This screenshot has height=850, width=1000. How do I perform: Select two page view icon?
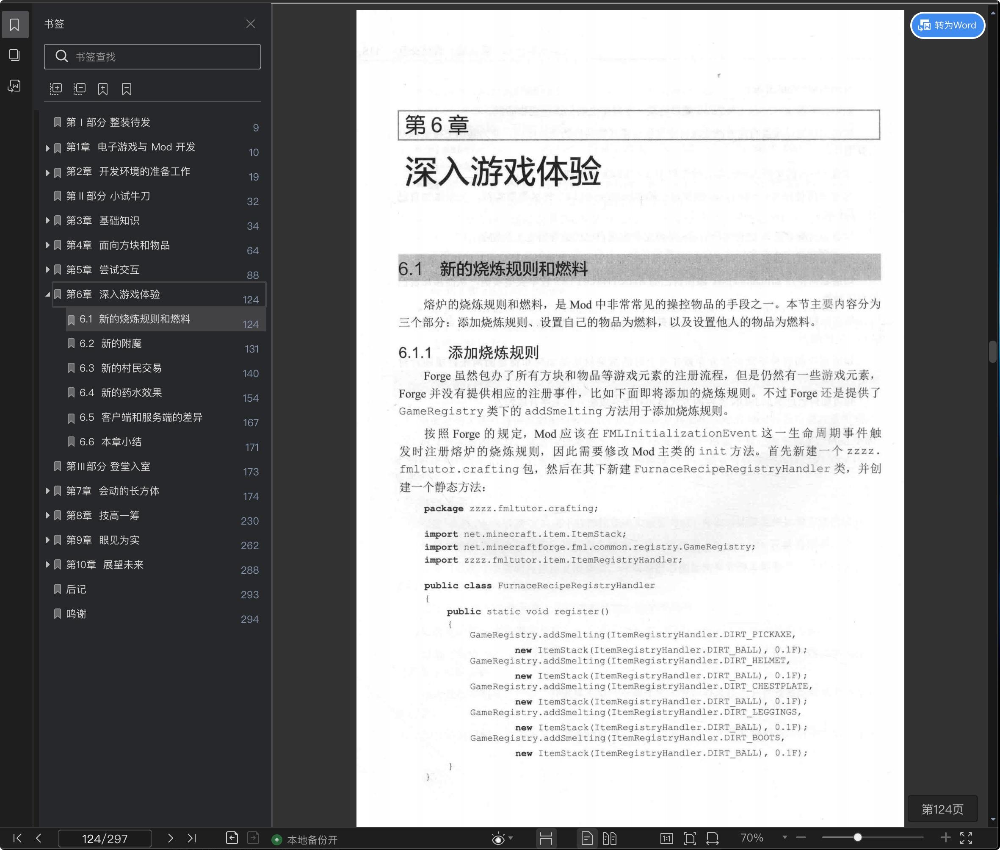[x=610, y=839]
